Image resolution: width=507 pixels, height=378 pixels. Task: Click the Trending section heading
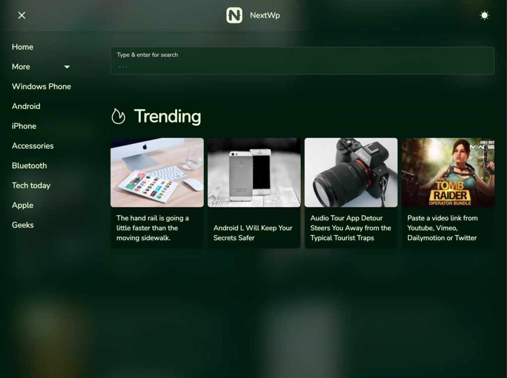coord(167,116)
